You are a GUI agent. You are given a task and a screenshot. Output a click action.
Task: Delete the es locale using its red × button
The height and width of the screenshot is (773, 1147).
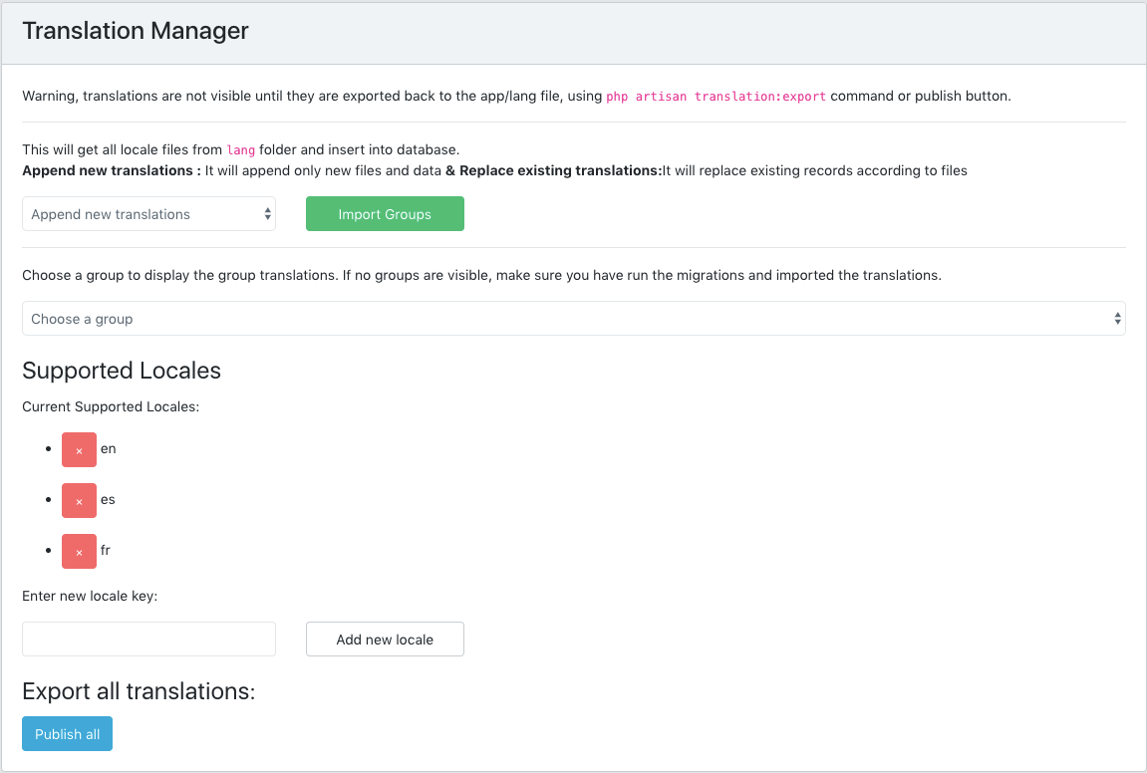click(x=79, y=501)
